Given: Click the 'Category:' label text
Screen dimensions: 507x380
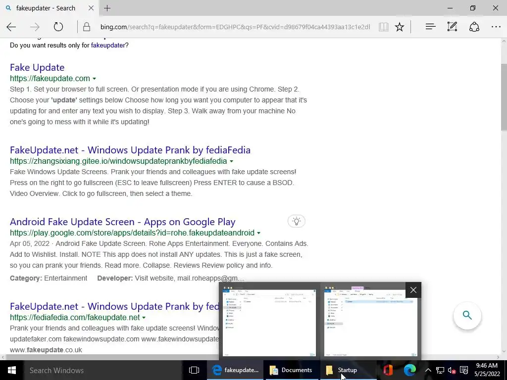Looking at the screenshot, I should coord(26,278).
